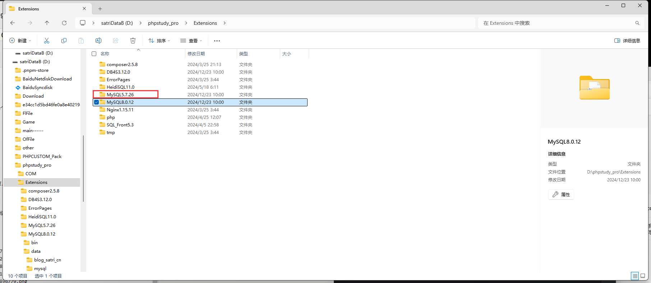Open the see more (three dots) menu
Viewport: 651px width, 283px height.
tap(217, 41)
